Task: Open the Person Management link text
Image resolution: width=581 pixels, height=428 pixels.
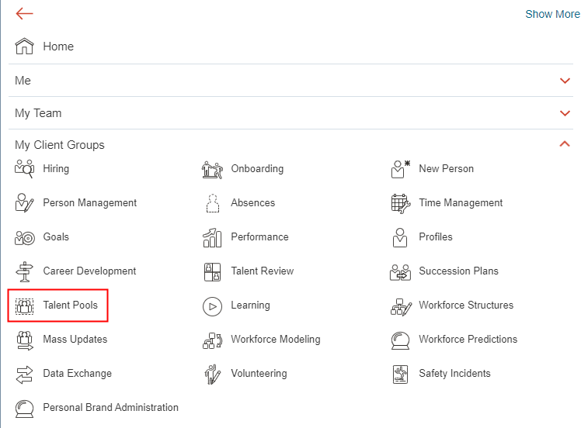Action: click(x=89, y=202)
